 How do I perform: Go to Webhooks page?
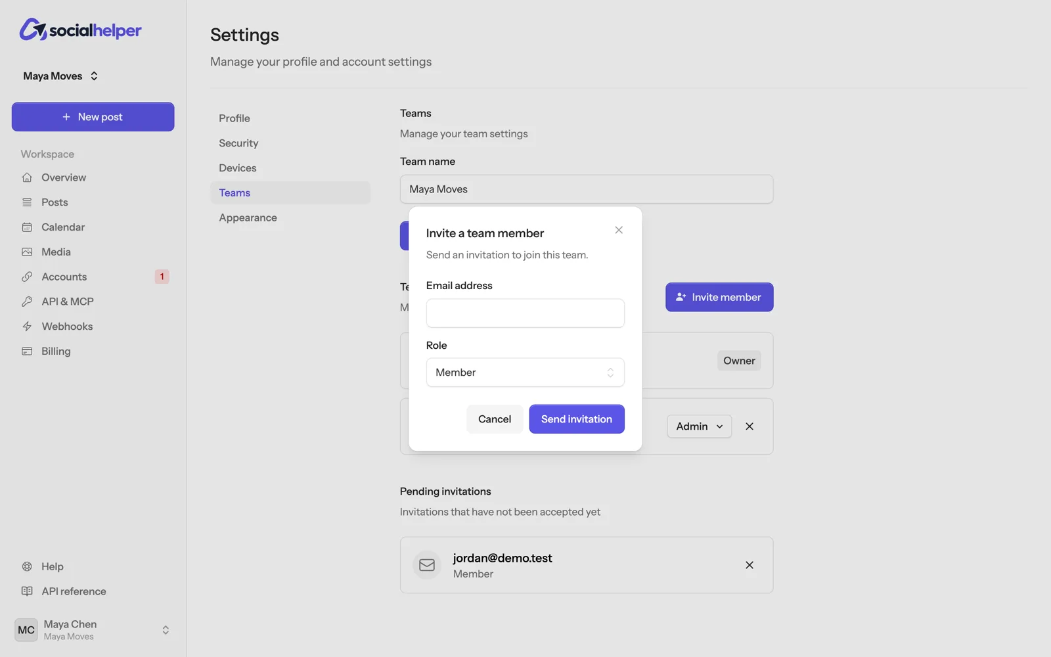tap(93, 327)
